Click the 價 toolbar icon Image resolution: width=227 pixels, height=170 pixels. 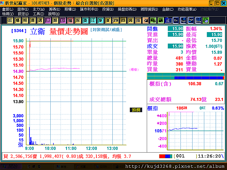click(x=33, y=20)
